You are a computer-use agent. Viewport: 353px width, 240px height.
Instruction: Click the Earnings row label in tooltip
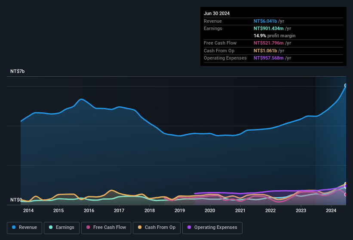coord(213,28)
